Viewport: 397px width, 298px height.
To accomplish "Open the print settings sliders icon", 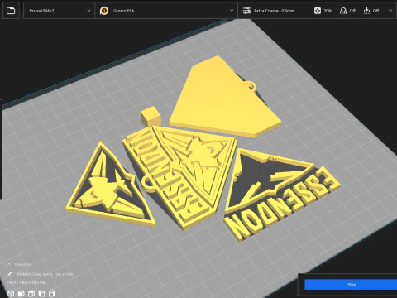I will [246, 11].
